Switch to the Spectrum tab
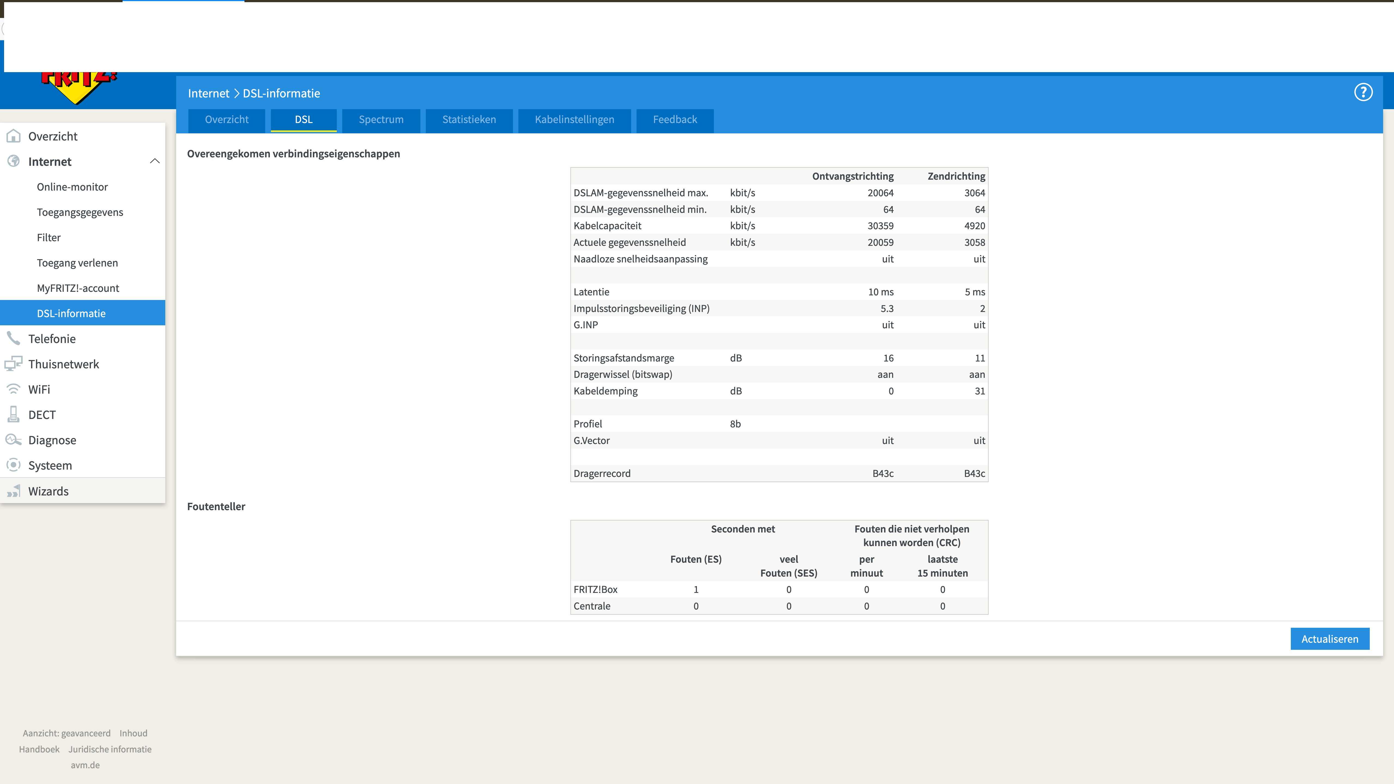This screenshot has height=784, width=1394. 381,120
